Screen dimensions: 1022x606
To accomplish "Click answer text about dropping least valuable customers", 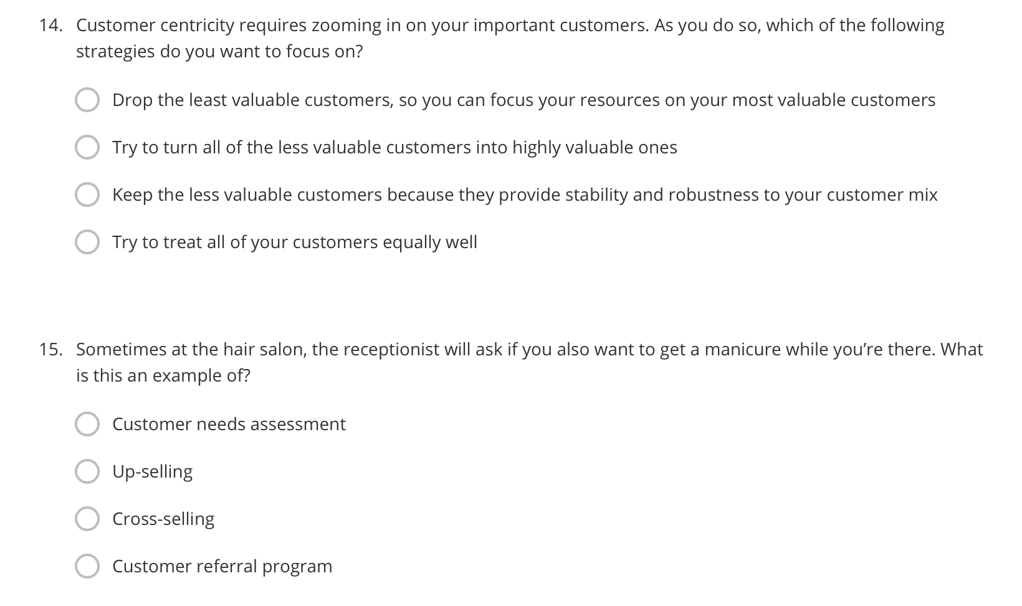I will tap(523, 99).
